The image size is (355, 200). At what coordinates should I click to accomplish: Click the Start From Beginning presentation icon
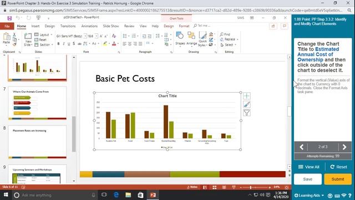click(x=38, y=18)
